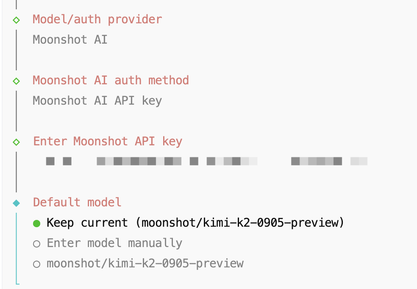Click the diamond marker beside Enter Moonshot API key
Viewport: 417px width, 289px height.
click(16, 142)
